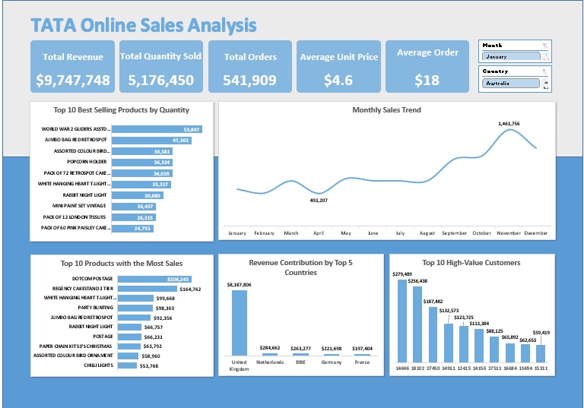The image size is (584, 408).
Task: Select the Top 10 Best Selling Products chart title
Action: click(122, 110)
